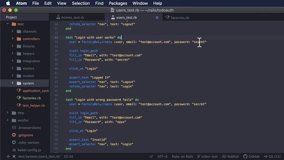Click the modified dot on users_test.rb tab
284x160 pixels.
[157, 18]
